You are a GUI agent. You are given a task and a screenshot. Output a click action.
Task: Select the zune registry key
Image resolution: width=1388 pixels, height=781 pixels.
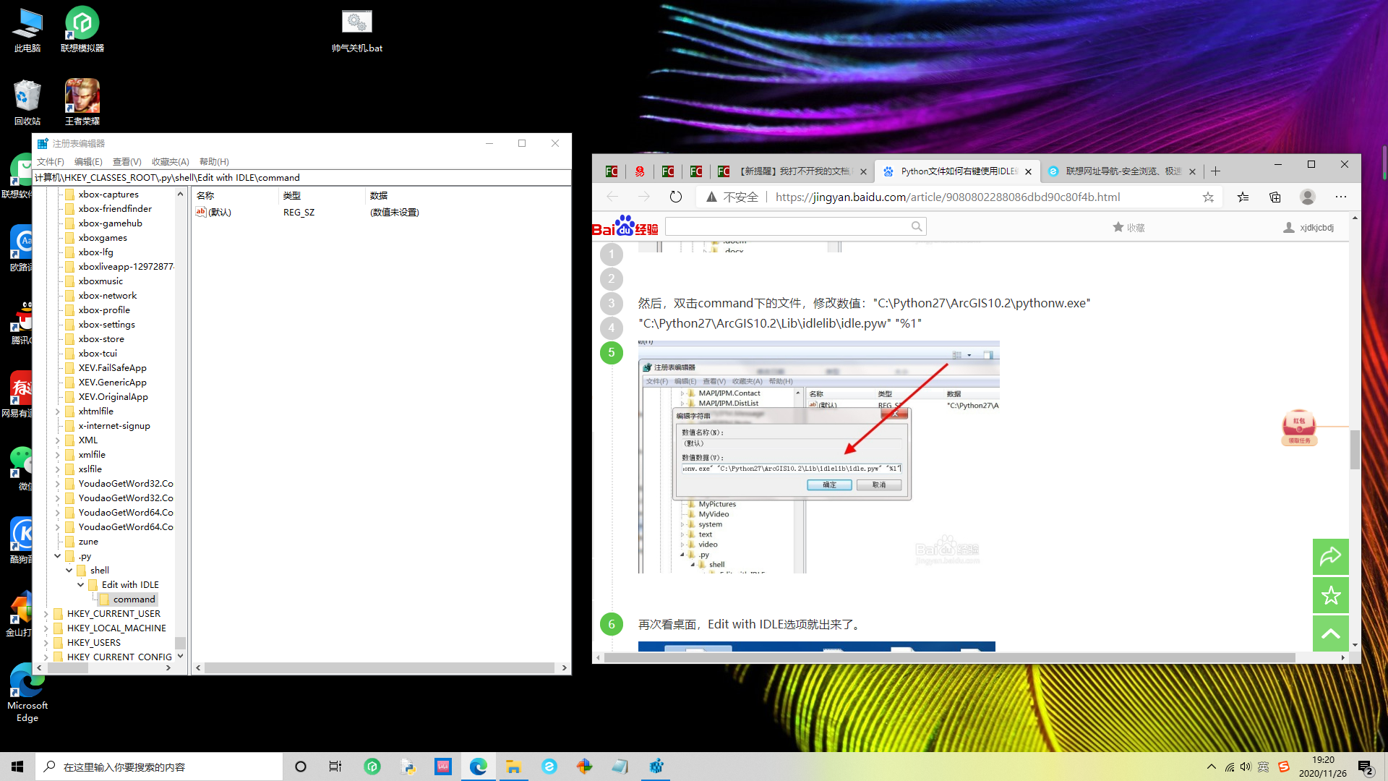coord(88,542)
